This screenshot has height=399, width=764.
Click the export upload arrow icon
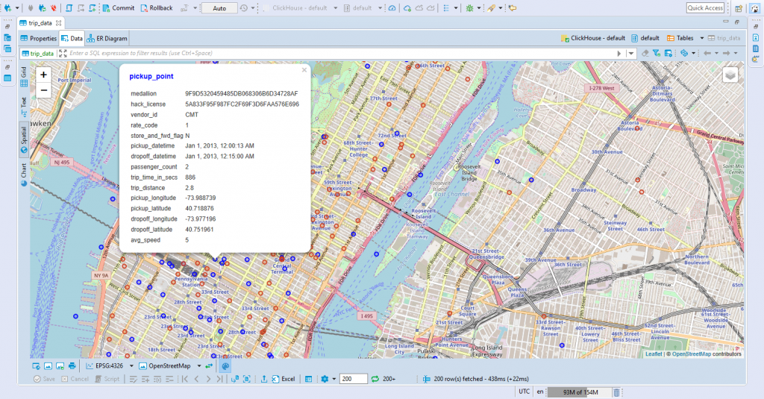pos(264,379)
